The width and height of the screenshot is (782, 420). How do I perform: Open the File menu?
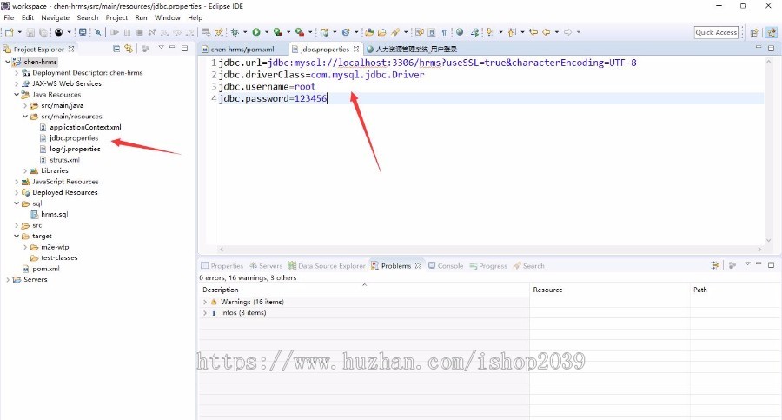coord(9,17)
